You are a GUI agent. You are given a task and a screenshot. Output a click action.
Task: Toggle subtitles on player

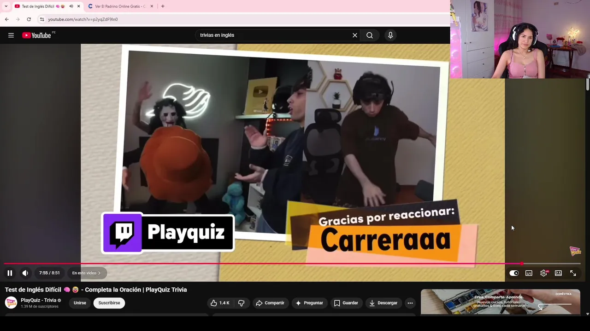[x=529, y=273]
